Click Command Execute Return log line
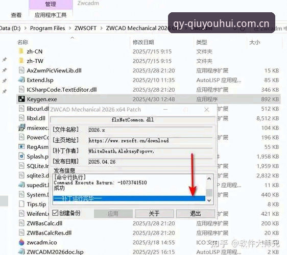This screenshot has width=287, height=255. 100,183
